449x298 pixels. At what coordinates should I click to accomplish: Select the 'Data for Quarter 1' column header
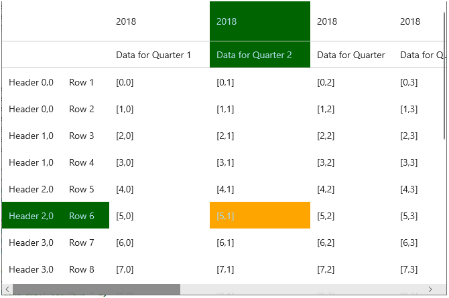tap(153, 55)
